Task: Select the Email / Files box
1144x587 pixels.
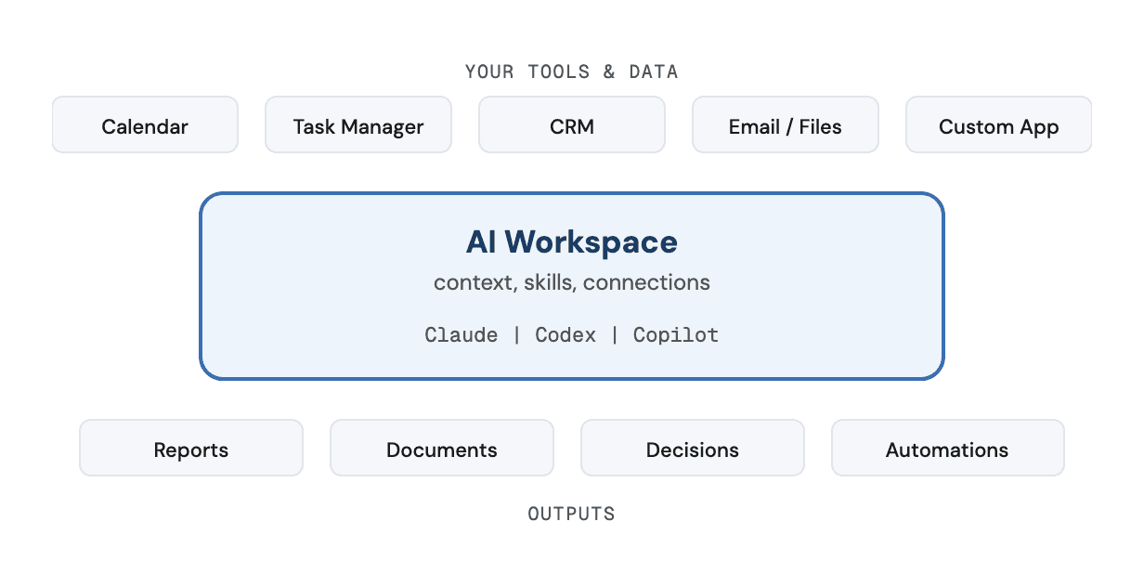Action: tap(786, 124)
